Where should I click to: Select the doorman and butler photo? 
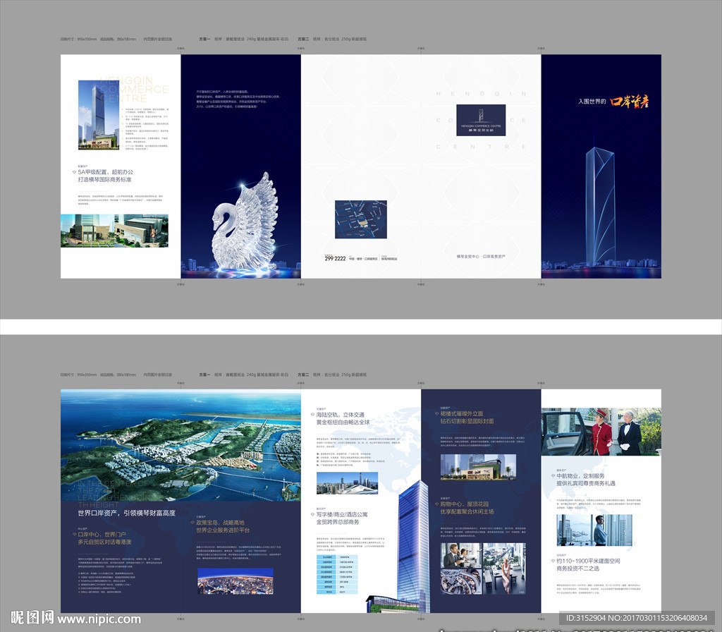coord(601,432)
